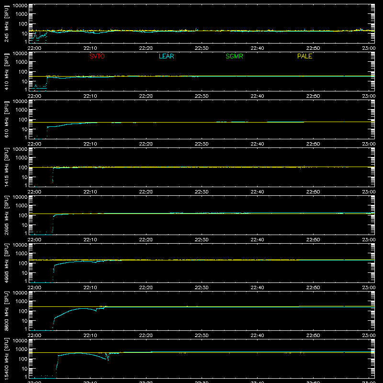
Task: Click 23:00 label under the 245 MHz panel
Action: click(369, 48)
